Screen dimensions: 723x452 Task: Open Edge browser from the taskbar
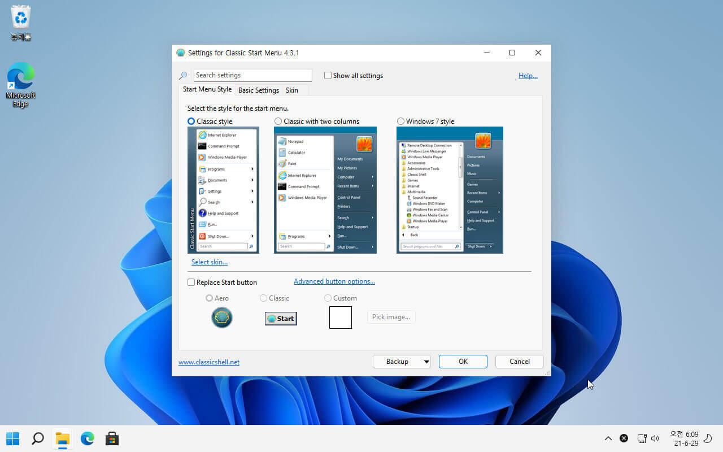[x=87, y=438]
